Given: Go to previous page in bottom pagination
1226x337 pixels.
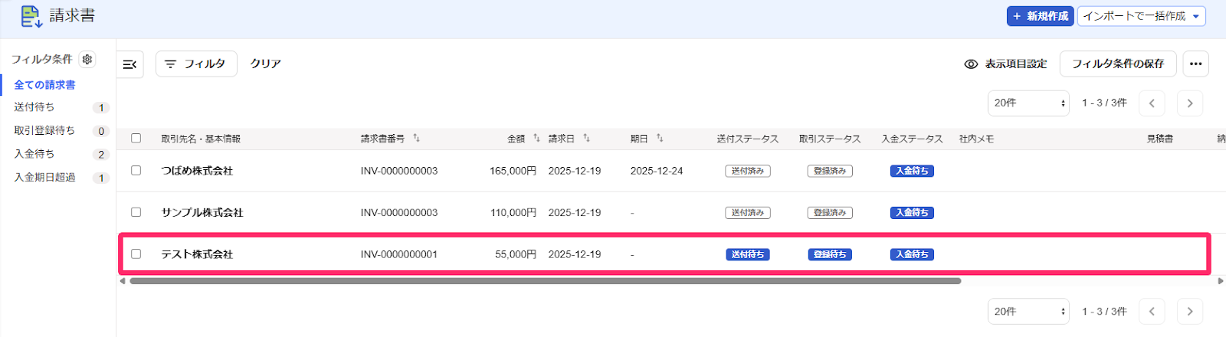Looking at the screenshot, I should (x=1152, y=311).
